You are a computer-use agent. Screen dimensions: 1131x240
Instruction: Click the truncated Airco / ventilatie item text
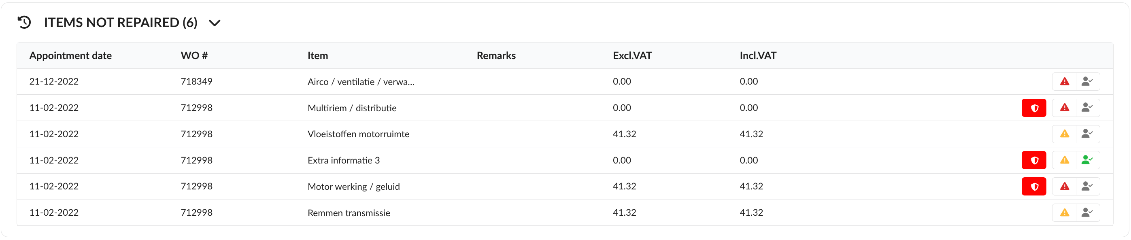[x=360, y=82]
